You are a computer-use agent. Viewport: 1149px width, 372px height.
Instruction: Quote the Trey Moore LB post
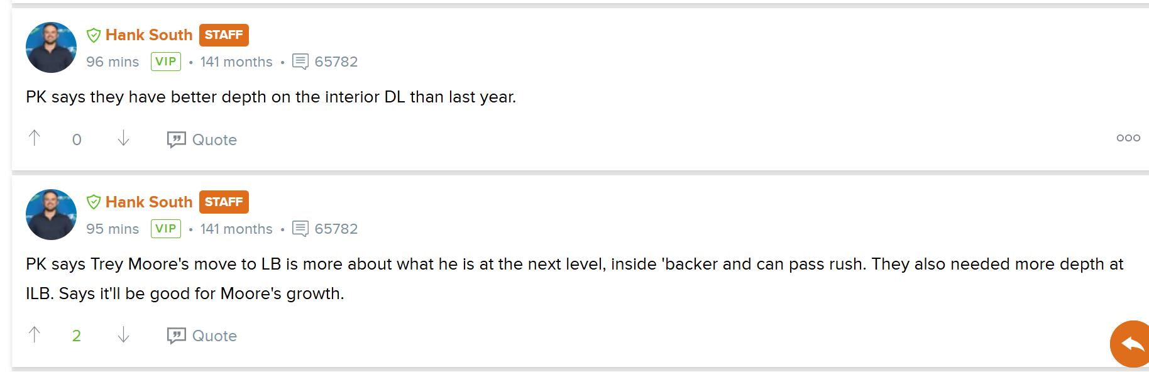pos(202,336)
